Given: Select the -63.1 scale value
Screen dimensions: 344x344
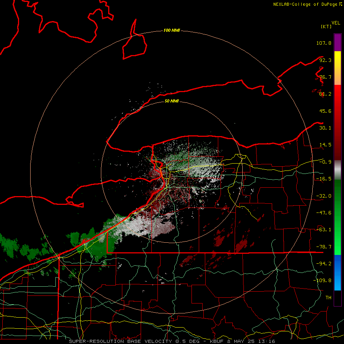Looking at the screenshot, I should [324, 230].
